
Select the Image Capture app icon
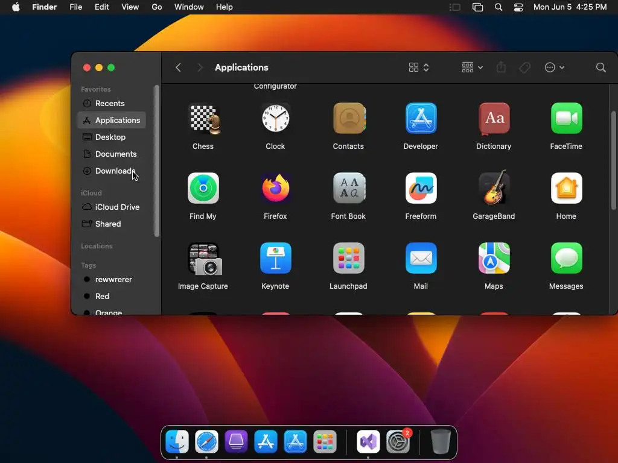[x=204, y=259]
